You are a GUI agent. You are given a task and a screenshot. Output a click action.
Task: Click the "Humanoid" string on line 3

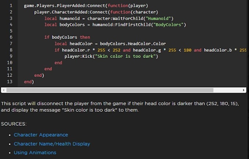[x=158, y=18]
